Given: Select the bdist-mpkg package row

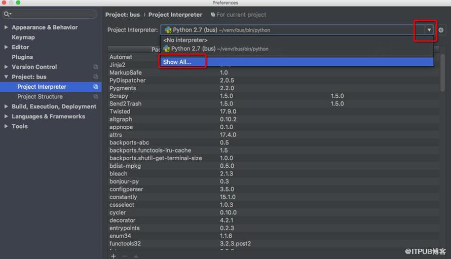Looking at the screenshot, I should click(x=273, y=166).
